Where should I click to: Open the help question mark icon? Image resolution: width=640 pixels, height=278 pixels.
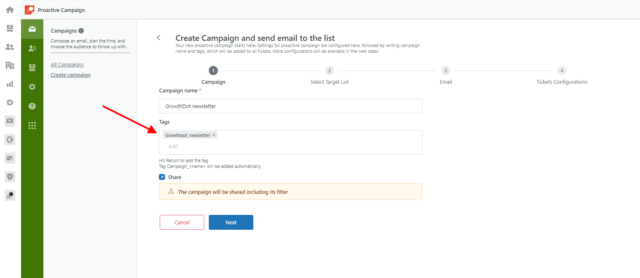[32, 106]
